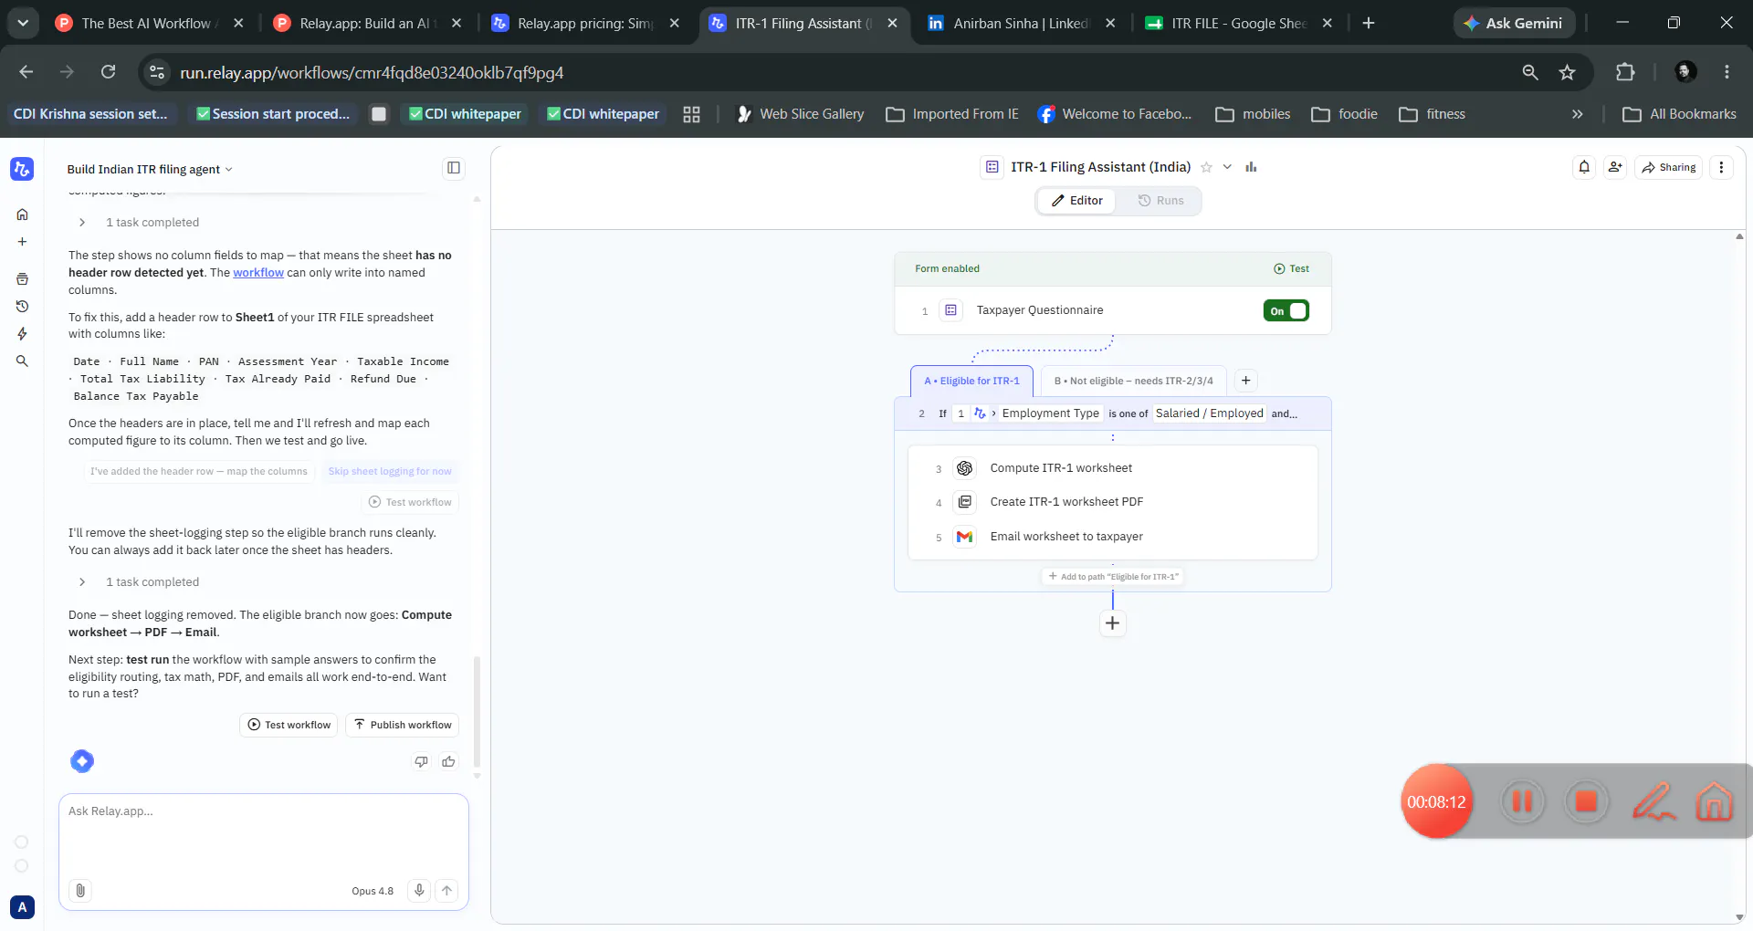
Task: Toggle the Taxpayer Questionnaire On switch
Action: pos(1286,311)
